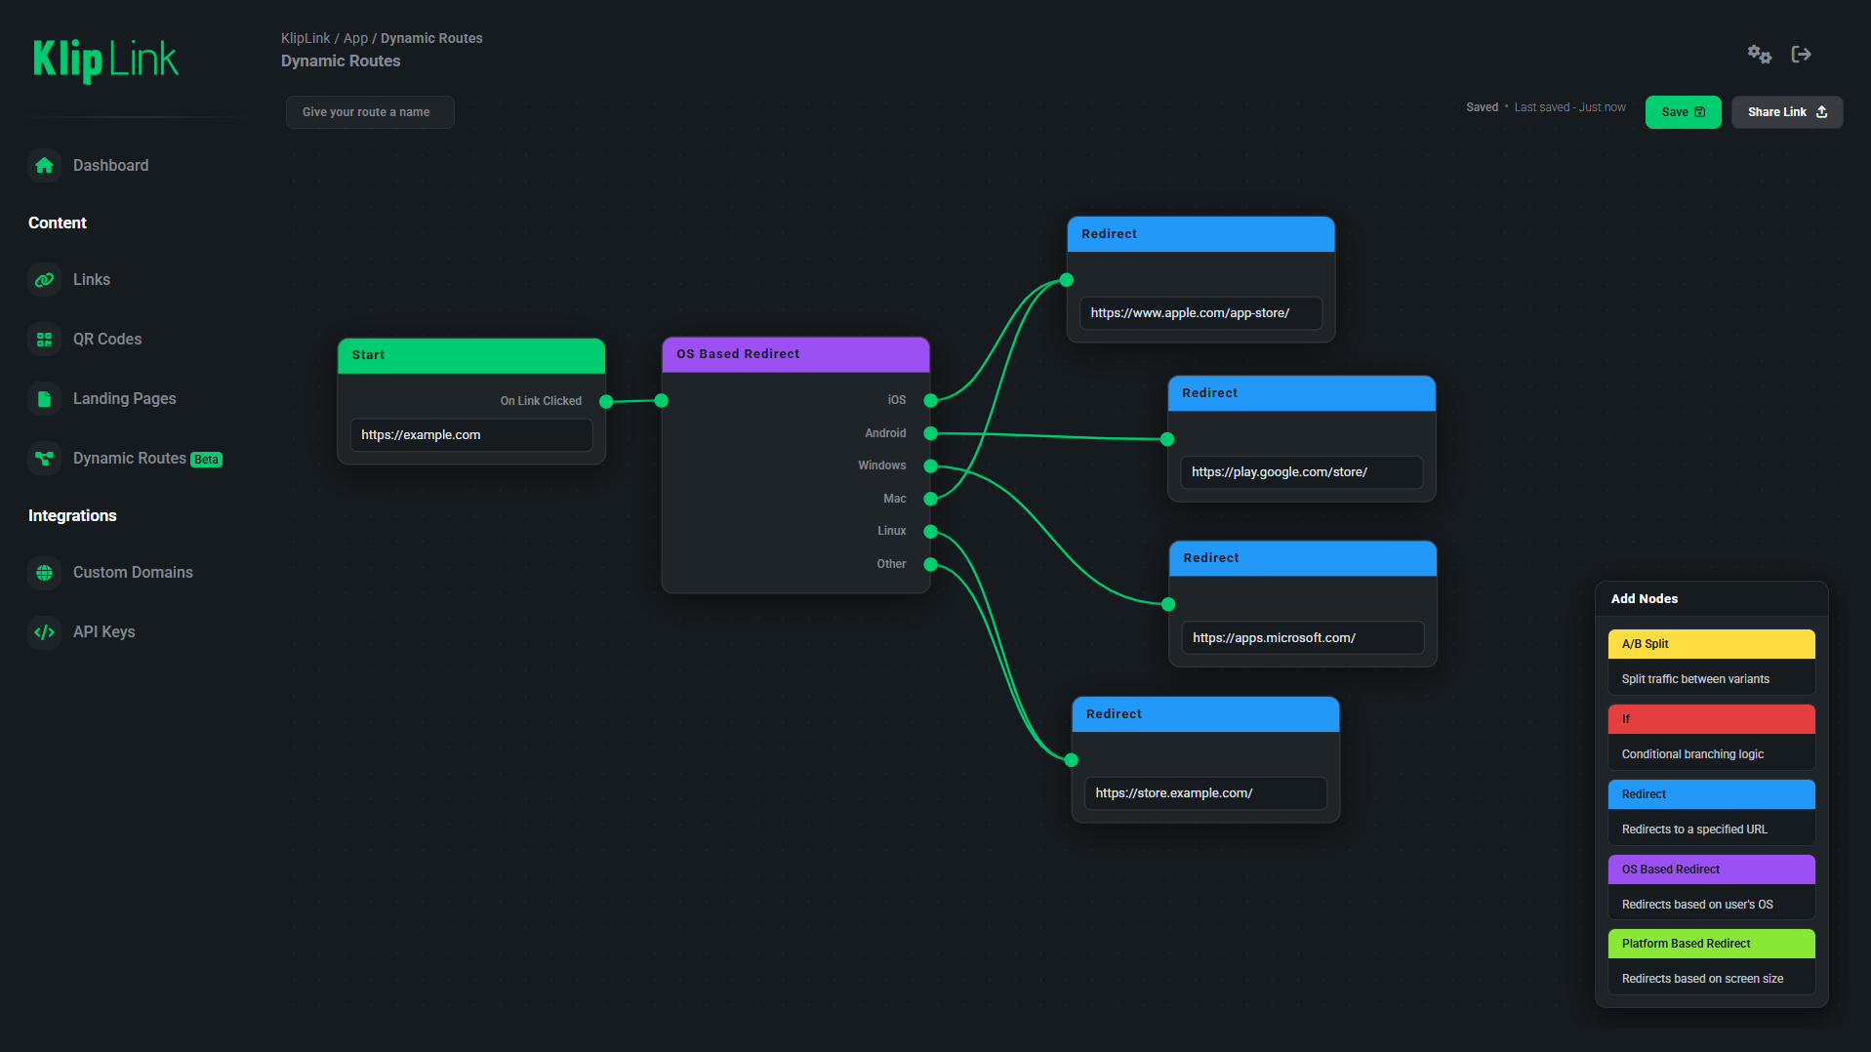Click the play.google.com Redirect input port
This screenshot has height=1052, width=1871.
[x=1167, y=439]
